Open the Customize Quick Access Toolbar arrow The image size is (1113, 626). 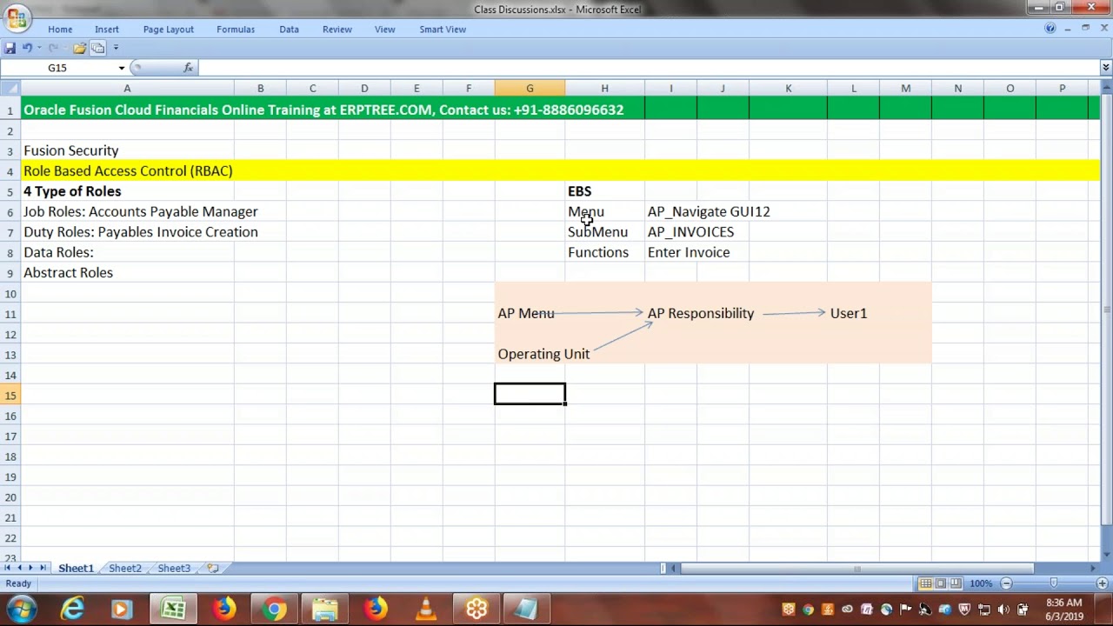point(116,48)
